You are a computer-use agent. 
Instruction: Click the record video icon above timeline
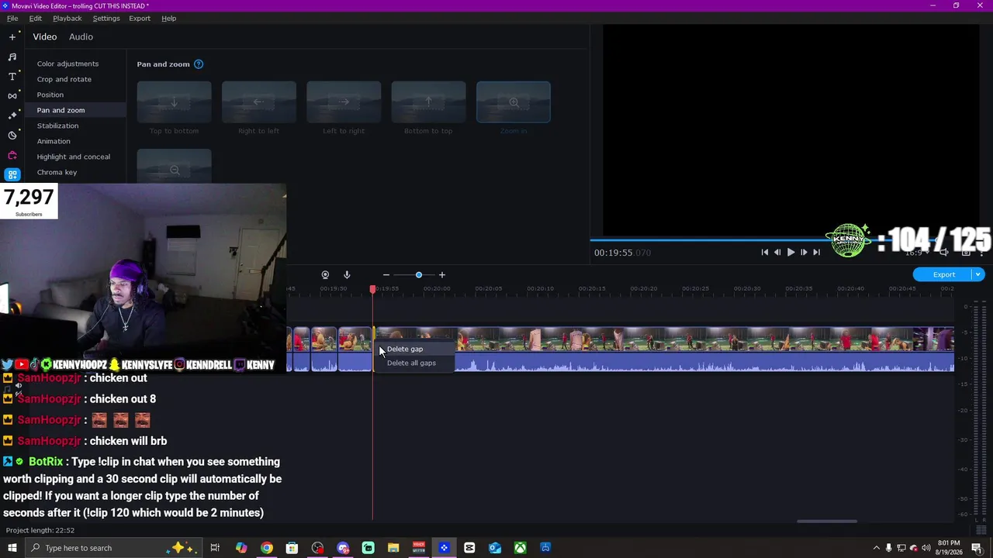tap(325, 274)
